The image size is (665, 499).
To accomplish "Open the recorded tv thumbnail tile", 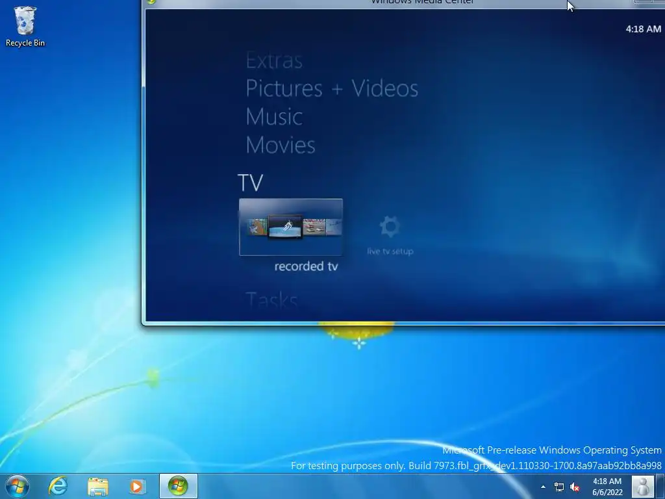I will coord(291,227).
